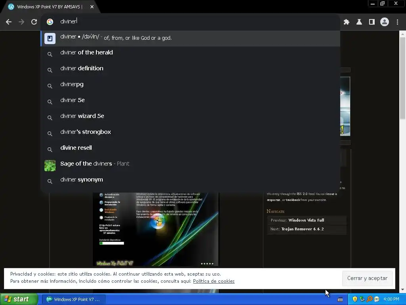
Task: Click the 'trackback' link
Action: click(x=293, y=200)
